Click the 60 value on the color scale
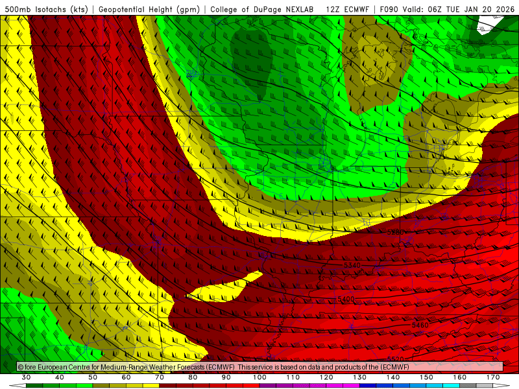Viewport: 519px width, 389px height. pyautogui.click(x=126, y=377)
